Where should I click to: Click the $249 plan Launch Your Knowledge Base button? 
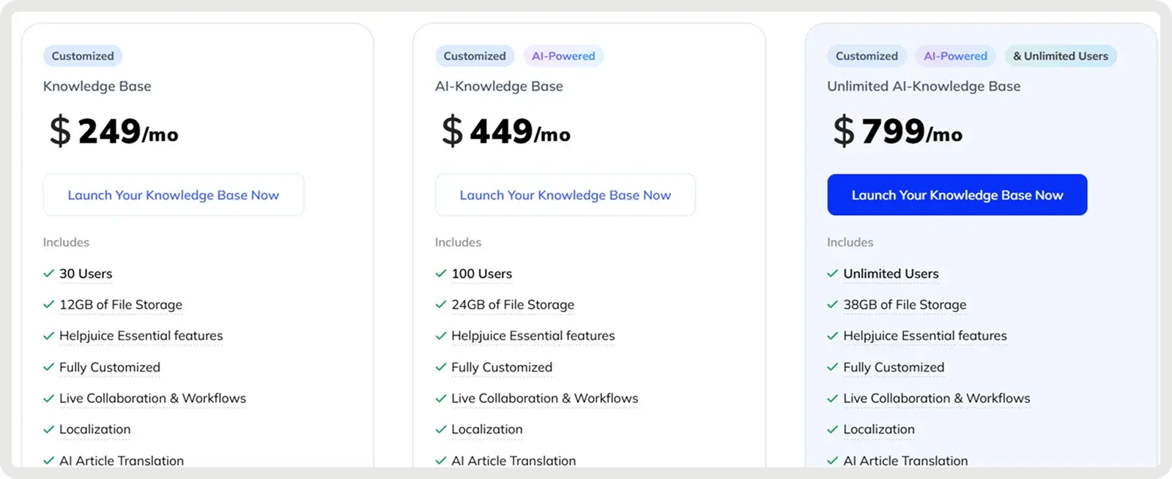coord(174,195)
